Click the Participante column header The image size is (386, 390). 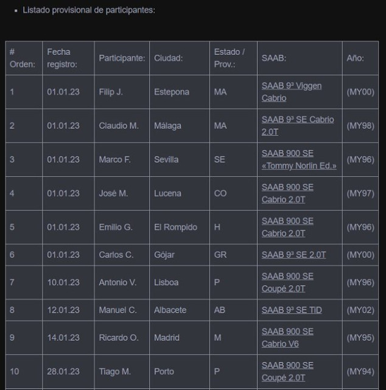click(122, 58)
